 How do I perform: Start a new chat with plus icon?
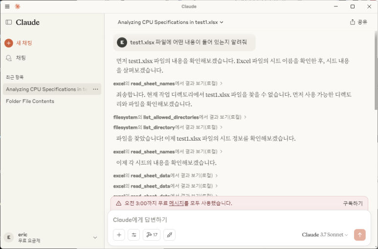(9, 43)
